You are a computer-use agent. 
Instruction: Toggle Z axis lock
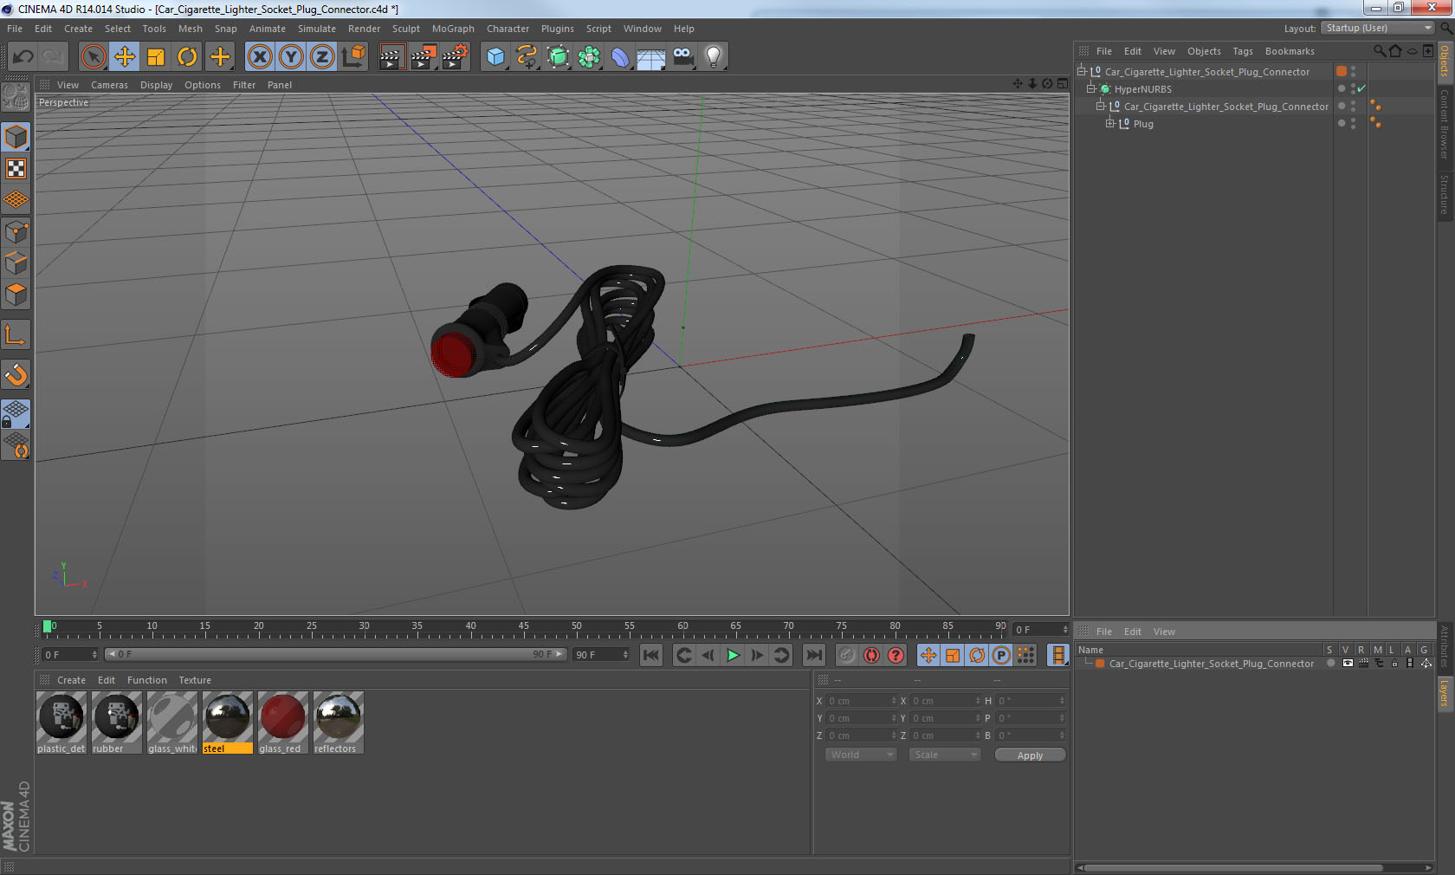322,57
